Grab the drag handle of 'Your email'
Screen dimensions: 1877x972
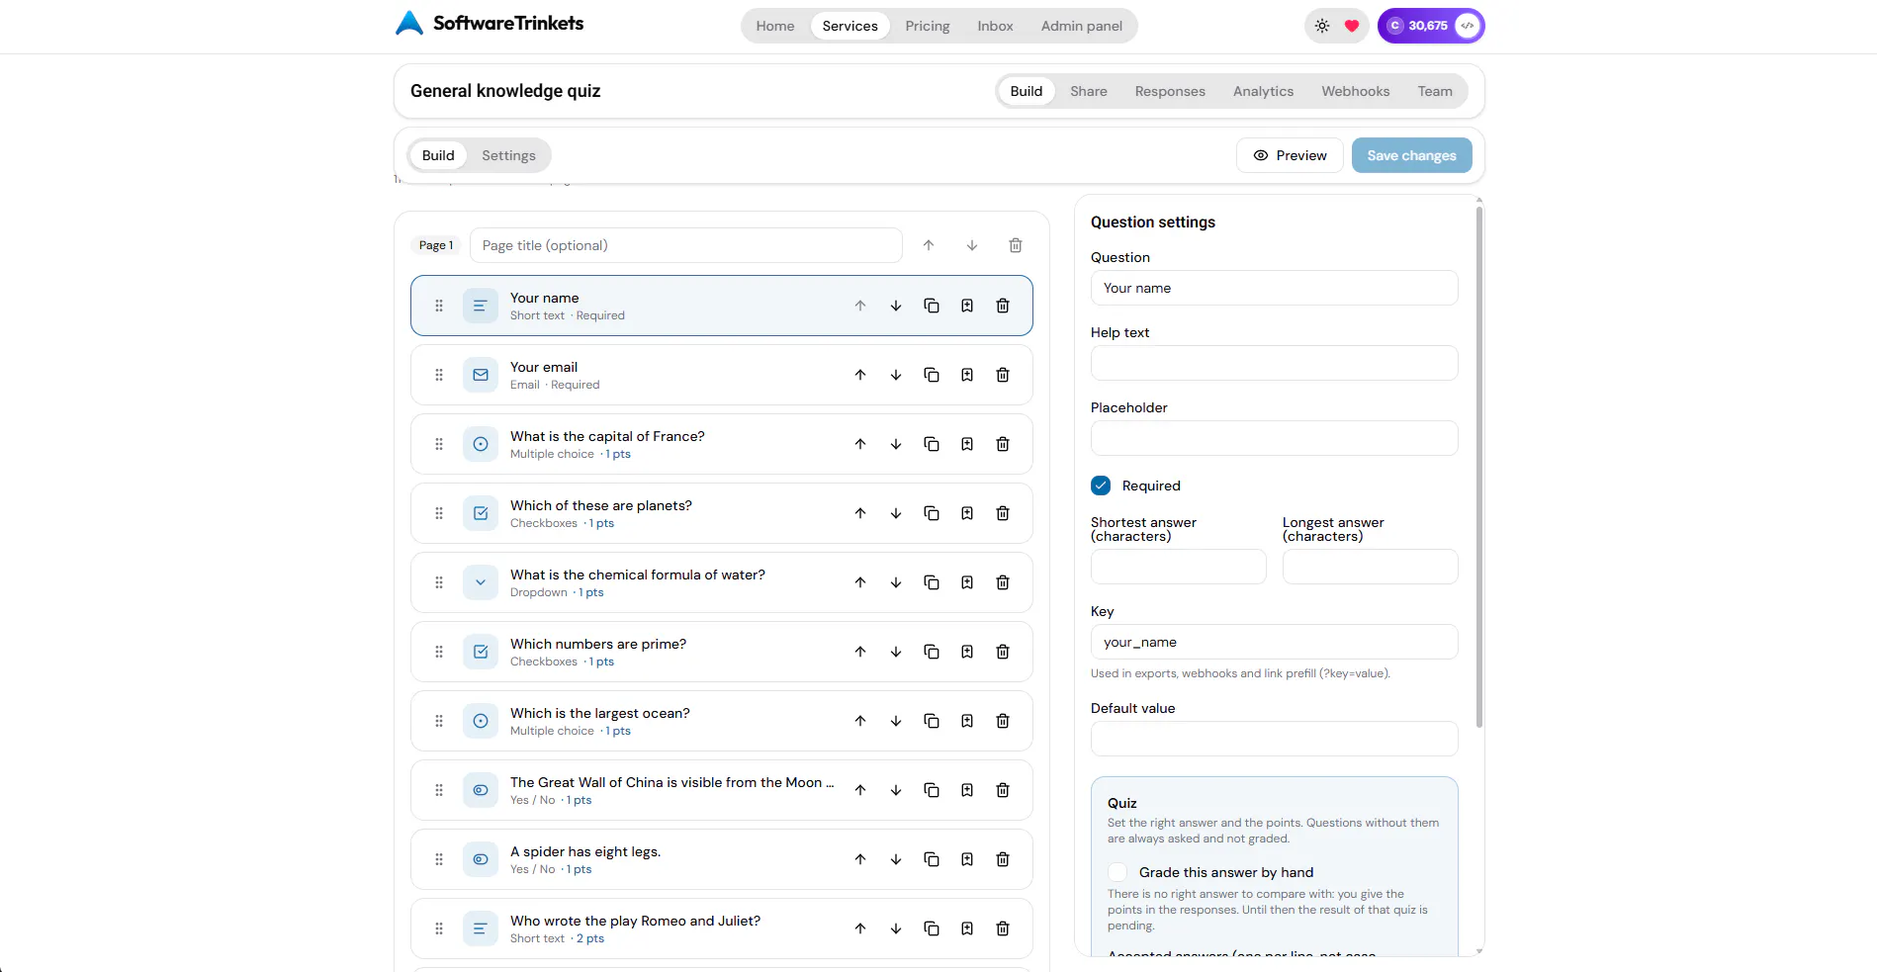(x=439, y=375)
